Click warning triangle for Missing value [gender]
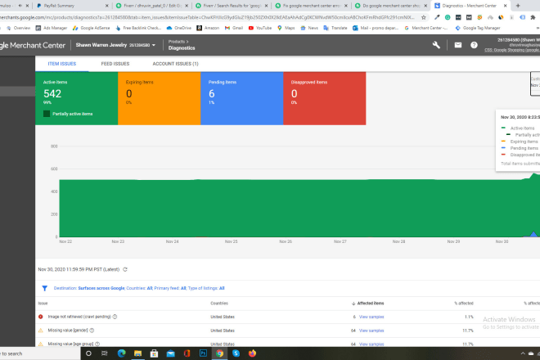The width and height of the screenshot is (540, 360). coord(41,331)
